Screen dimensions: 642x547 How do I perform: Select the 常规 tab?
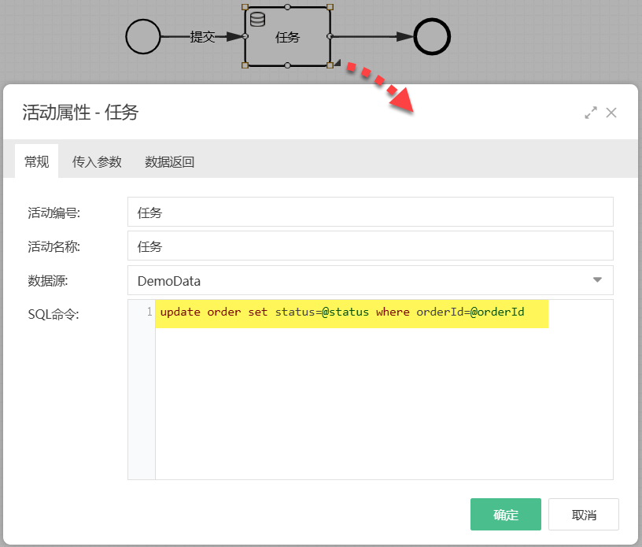pyautogui.click(x=35, y=161)
